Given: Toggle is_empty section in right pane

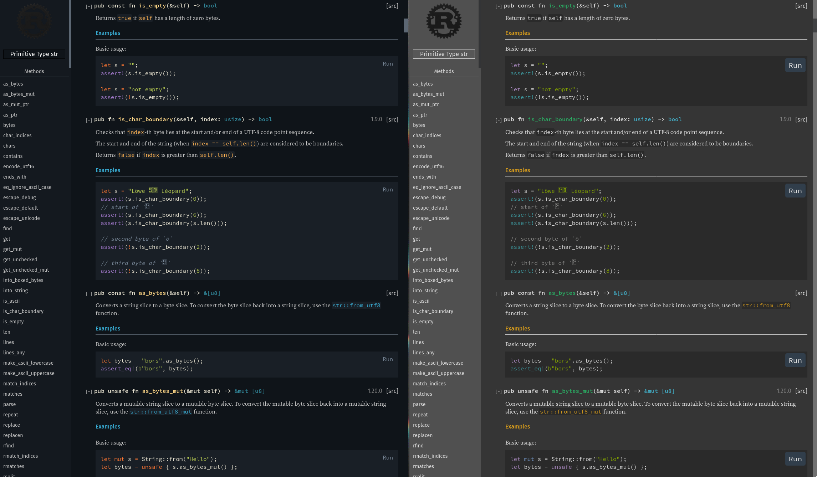Looking at the screenshot, I should click(x=499, y=6).
